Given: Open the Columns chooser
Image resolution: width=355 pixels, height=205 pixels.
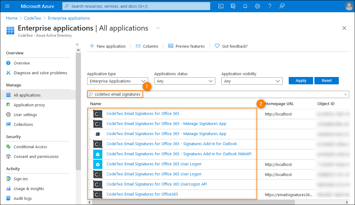Looking at the screenshot, I should pos(147,46).
